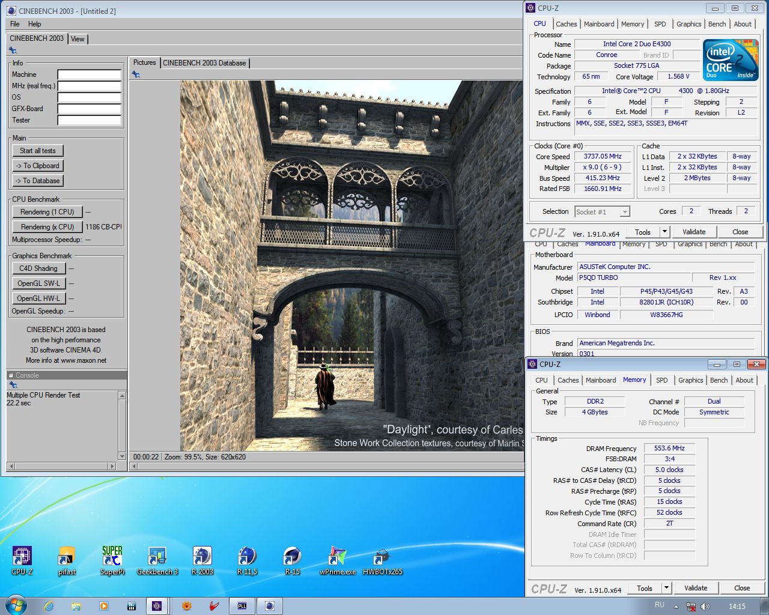
Task: Click the 3737.05 MHz core speed value
Action: (x=603, y=156)
